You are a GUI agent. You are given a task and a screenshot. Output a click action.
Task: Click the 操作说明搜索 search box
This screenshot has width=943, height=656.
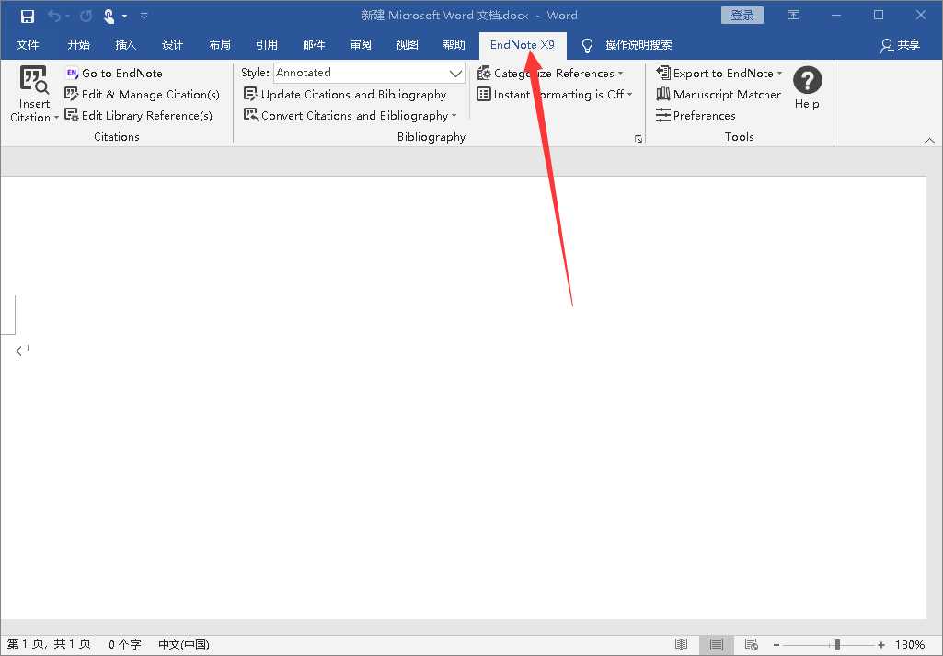click(638, 45)
